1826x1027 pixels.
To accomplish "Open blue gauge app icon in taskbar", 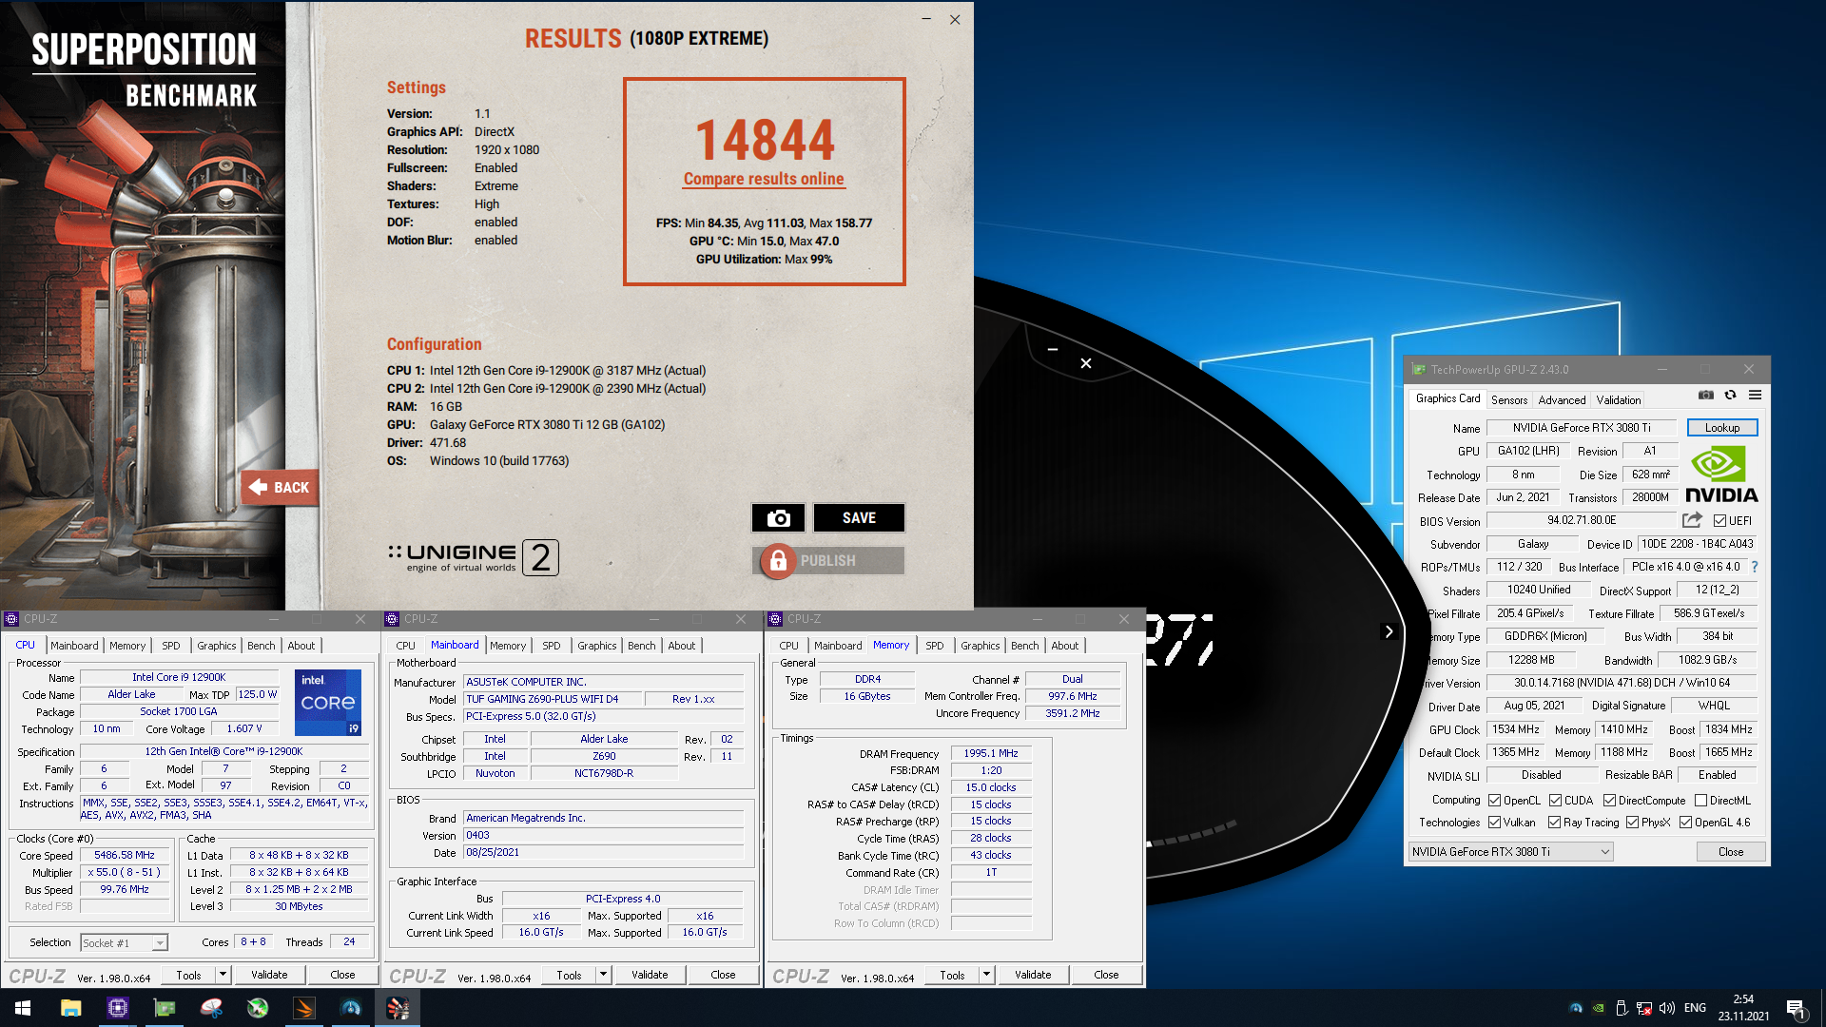I will (350, 1008).
